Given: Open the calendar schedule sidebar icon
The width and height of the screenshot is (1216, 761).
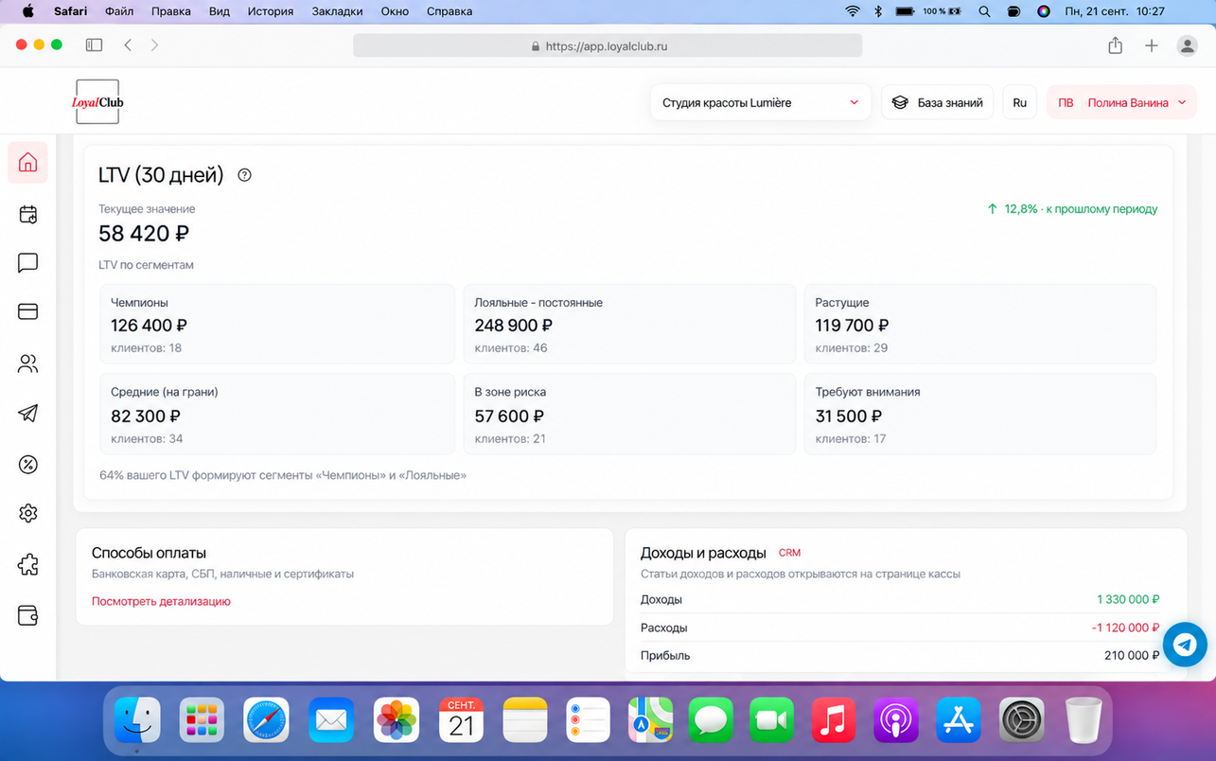Looking at the screenshot, I should point(28,214).
